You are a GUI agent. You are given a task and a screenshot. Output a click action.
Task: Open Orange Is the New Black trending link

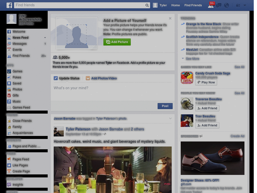click(203, 24)
